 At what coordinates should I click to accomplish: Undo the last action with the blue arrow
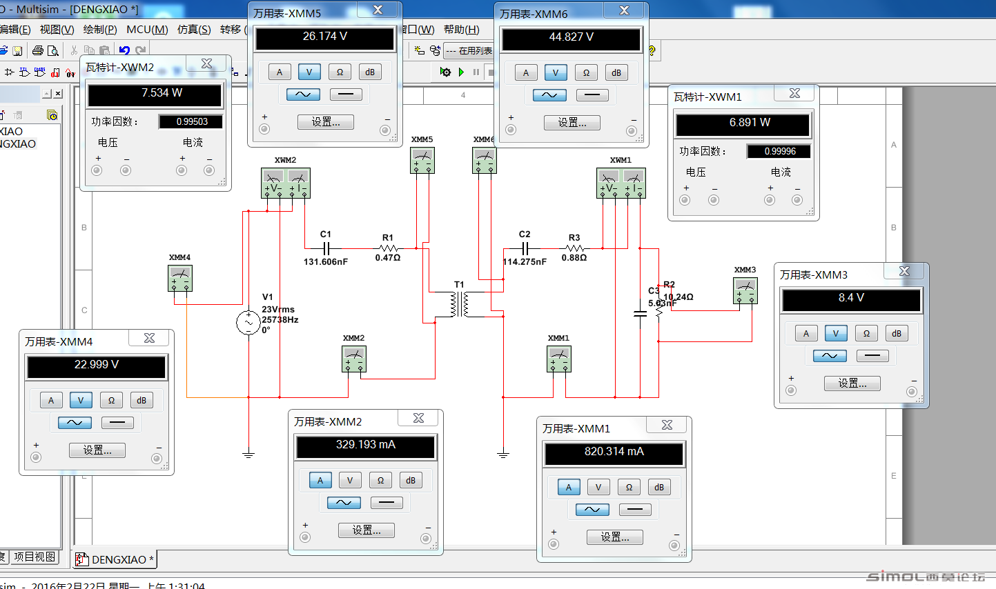(x=124, y=50)
